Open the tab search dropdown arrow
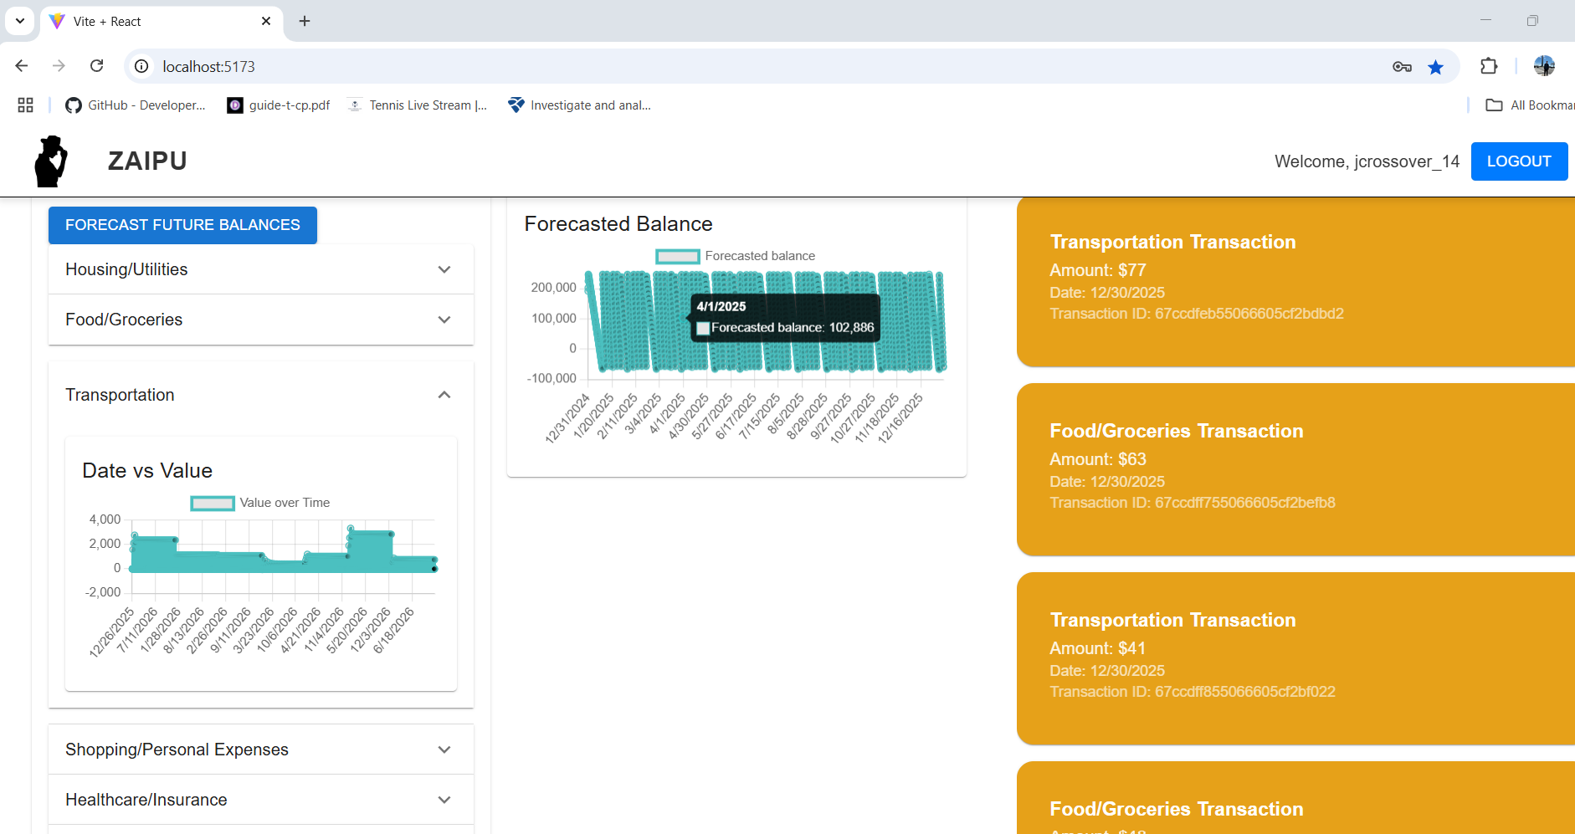 [20, 21]
